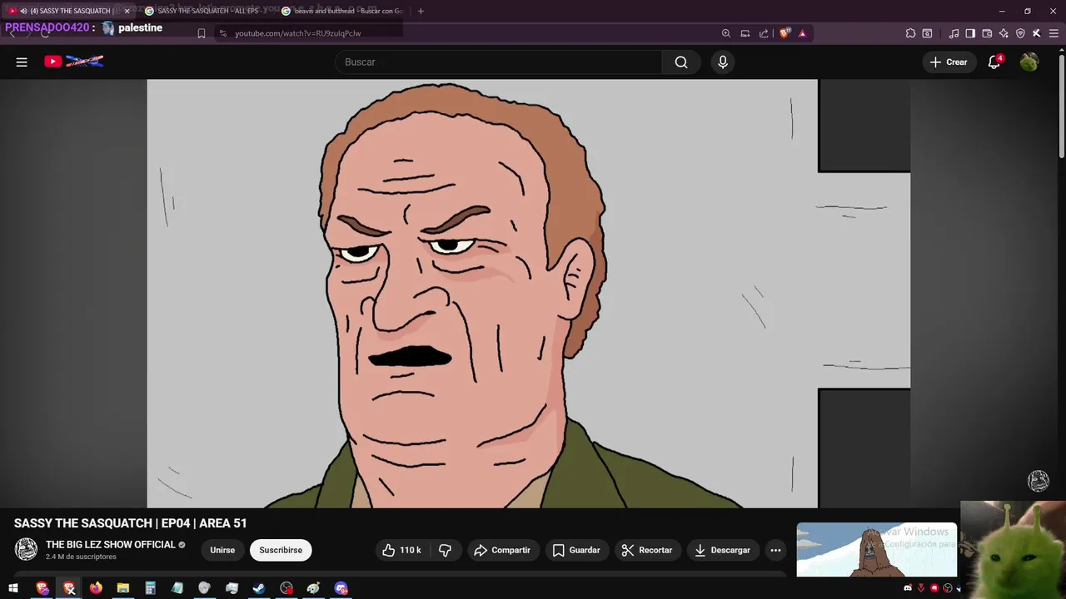Close the active SASSY THE SASQUATCH tab
Viewport: 1066px width, 599px height.
pos(127,11)
